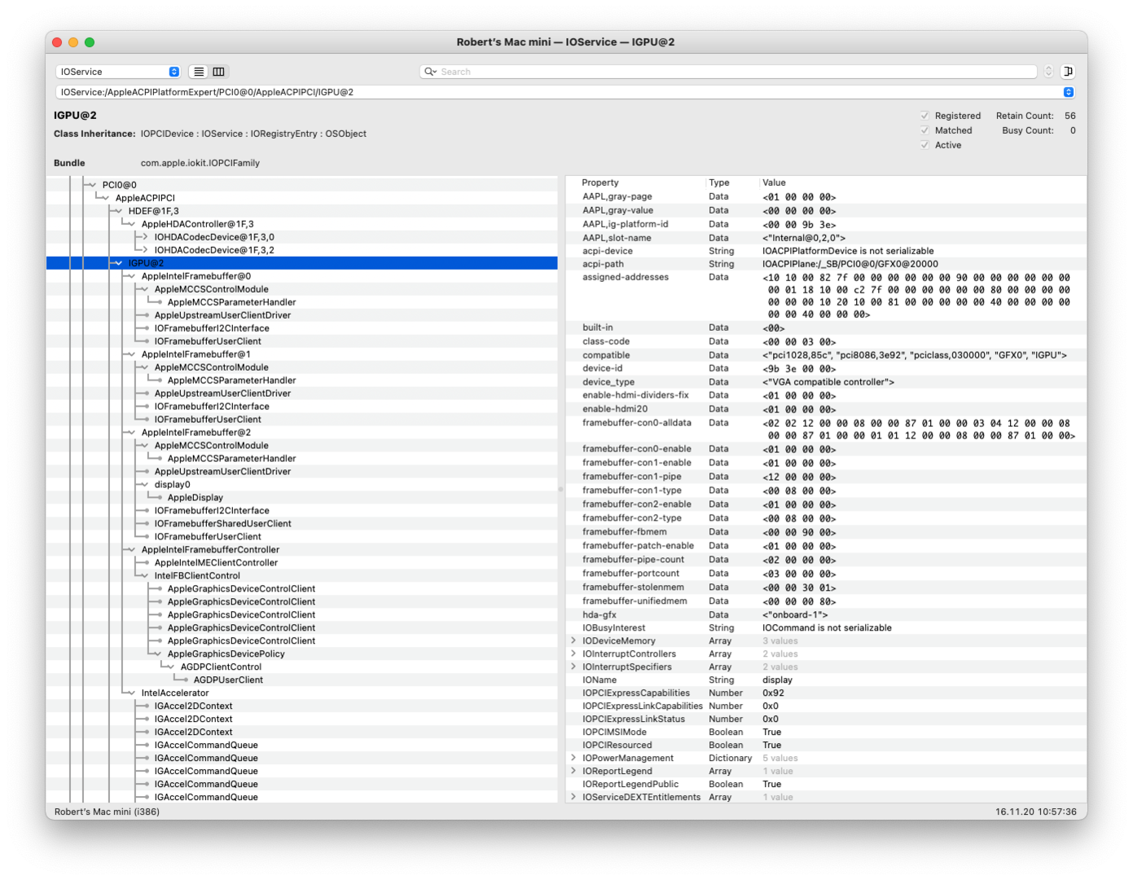Viewport: 1133px width, 880px height.
Task: Switch to the list view icon
Action: [199, 72]
